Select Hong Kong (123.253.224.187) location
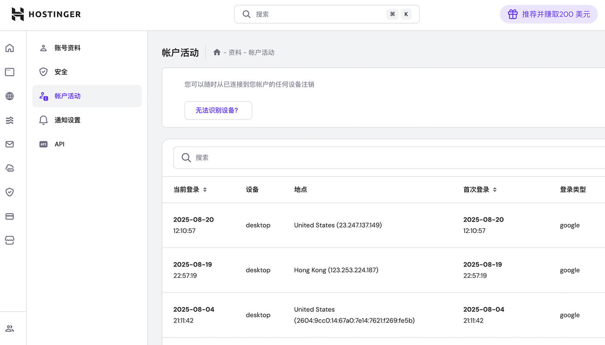This screenshot has height=345, width=605. [336, 270]
